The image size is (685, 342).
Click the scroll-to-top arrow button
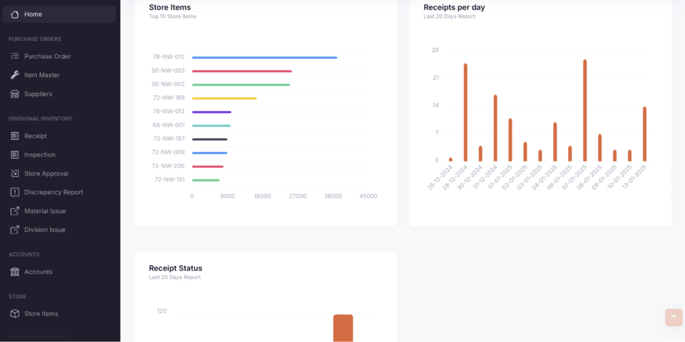pyautogui.click(x=674, y=317)
